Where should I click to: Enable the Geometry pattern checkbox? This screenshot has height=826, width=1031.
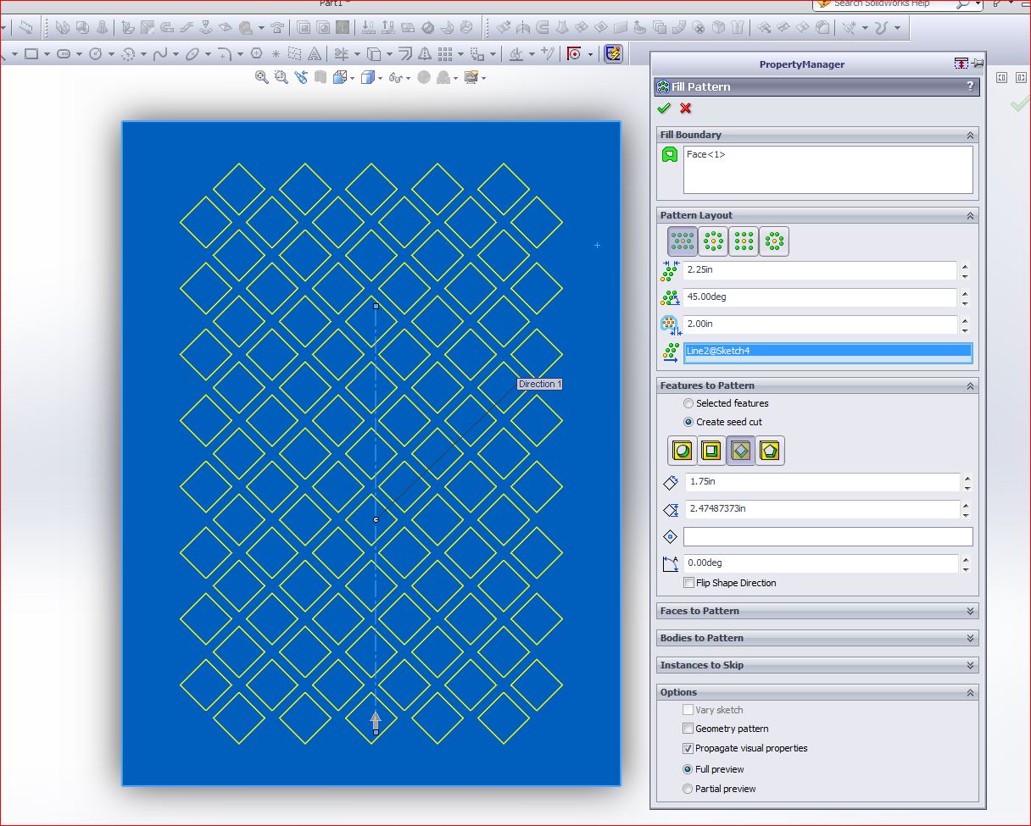pos(688,729)
